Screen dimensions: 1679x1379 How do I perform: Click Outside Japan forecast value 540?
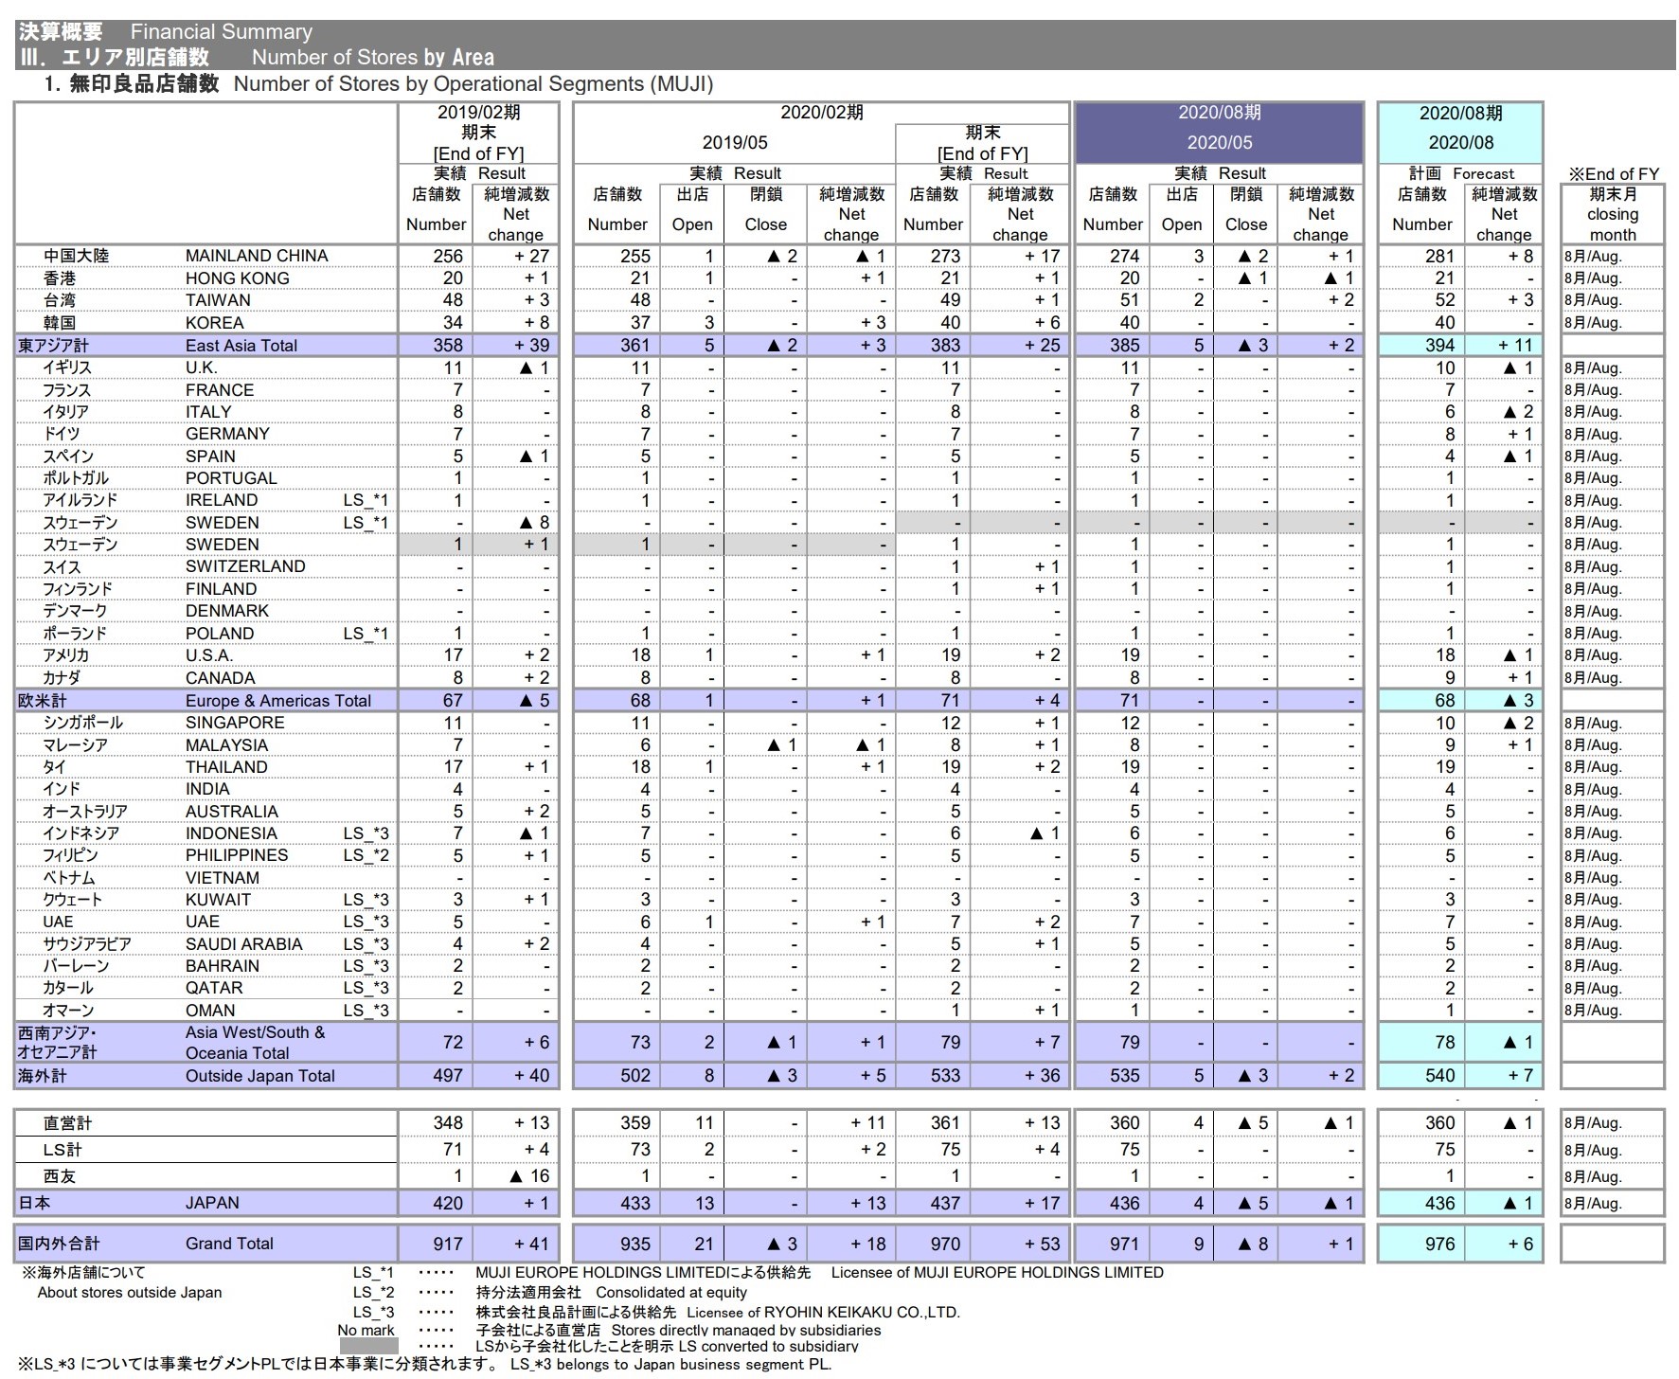[x=1439, y=1076]
